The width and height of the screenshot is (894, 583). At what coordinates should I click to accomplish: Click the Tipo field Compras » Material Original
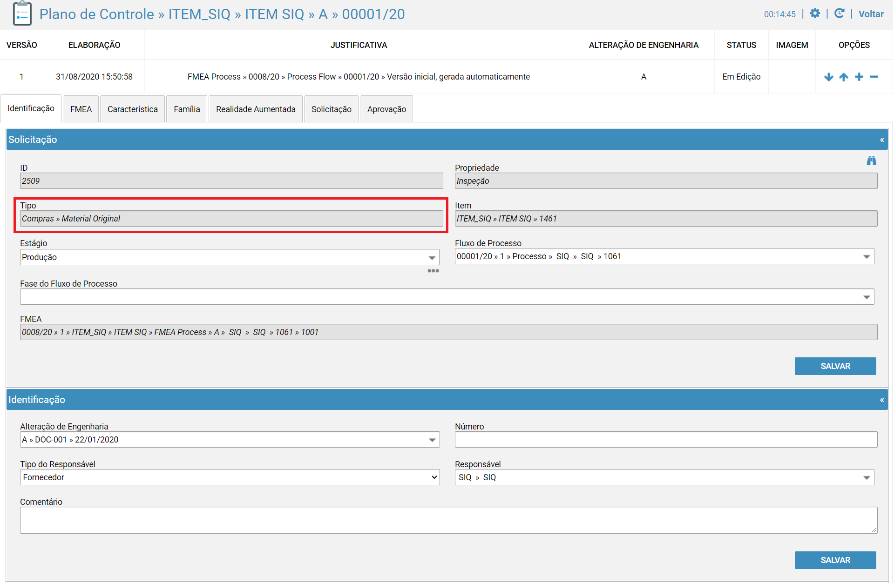231,219
